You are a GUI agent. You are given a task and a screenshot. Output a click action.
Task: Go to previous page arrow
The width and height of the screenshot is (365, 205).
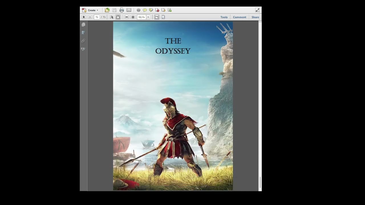point(84,17)
